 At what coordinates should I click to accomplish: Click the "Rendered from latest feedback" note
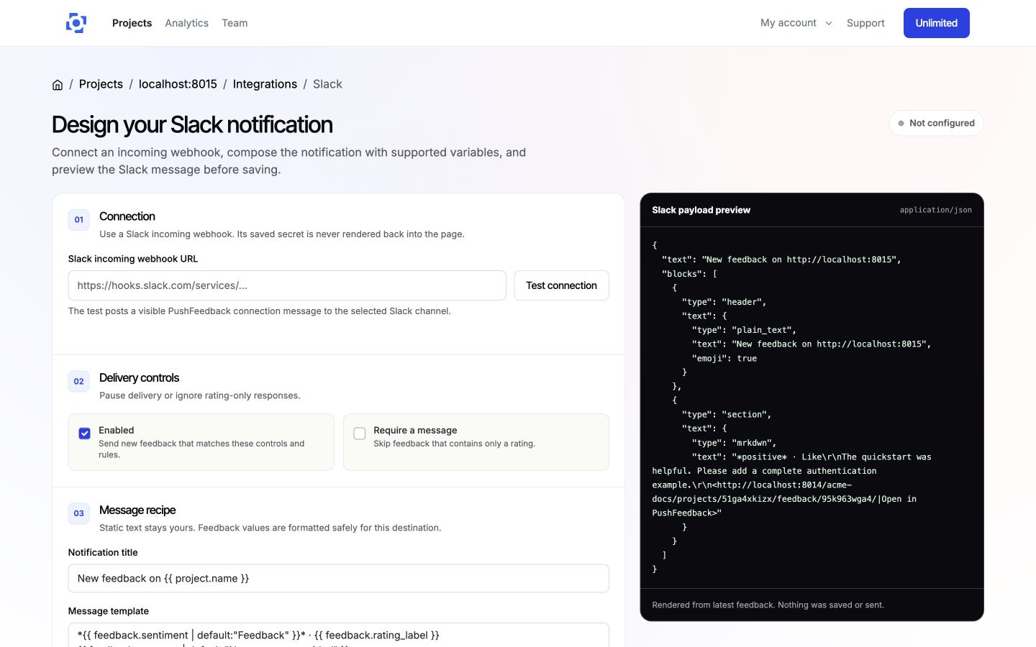768,605
